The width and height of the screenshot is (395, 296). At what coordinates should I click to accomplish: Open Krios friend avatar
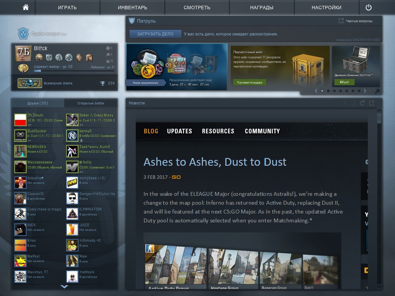[x=20, y=245]
